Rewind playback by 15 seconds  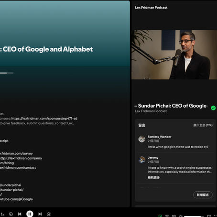tap(11, 214)
